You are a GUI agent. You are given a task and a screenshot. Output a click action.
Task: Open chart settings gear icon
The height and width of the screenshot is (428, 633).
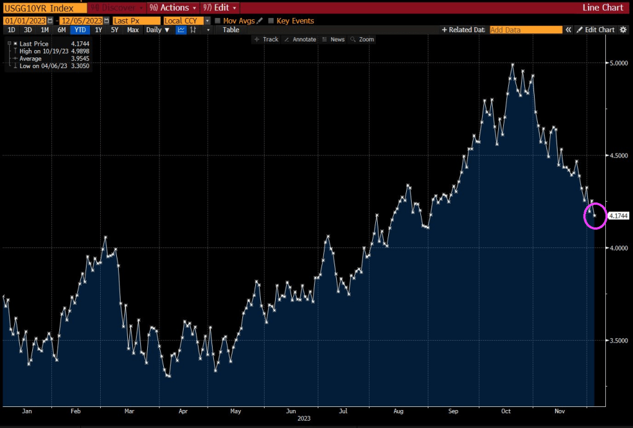click(623, 30)
